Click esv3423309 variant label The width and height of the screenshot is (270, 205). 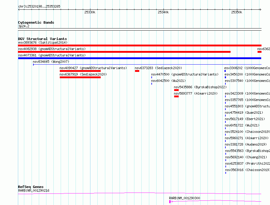point(248,93)
